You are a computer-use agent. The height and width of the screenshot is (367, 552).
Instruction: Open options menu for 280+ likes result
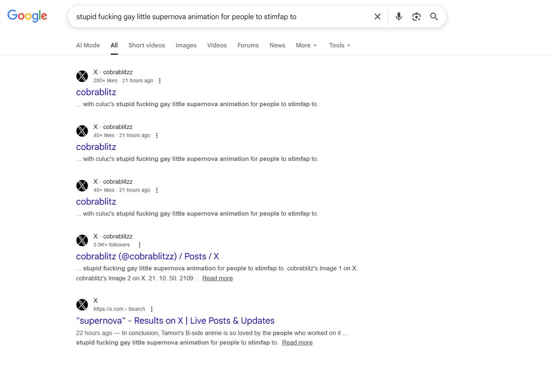coord(160,80)
